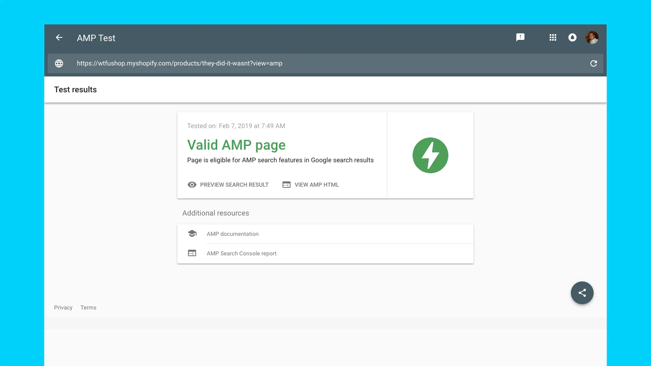Screen dimensions: 651x366
Task: Click the green AMP lightning badge
Action: coord(430,155)
